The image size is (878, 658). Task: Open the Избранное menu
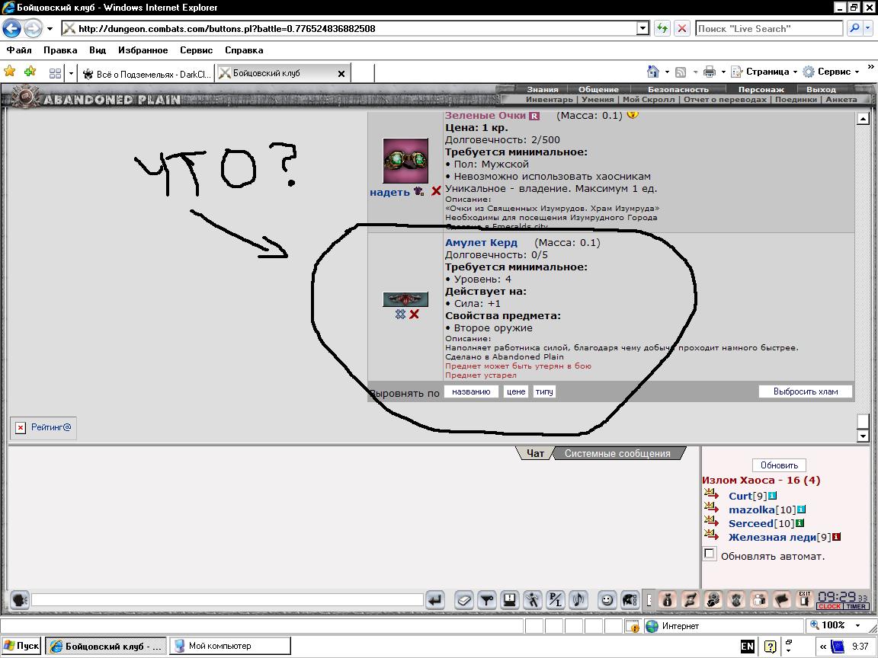tap(143, 50)
